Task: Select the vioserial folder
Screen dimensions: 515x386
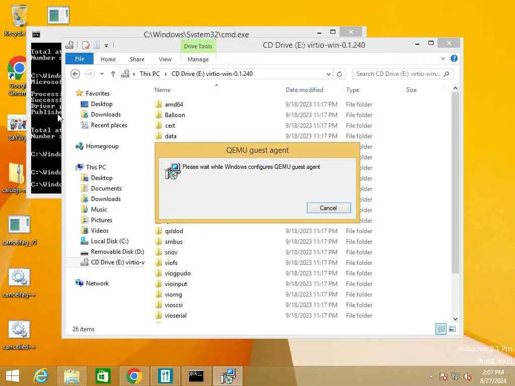Action: tap(176, 316)
